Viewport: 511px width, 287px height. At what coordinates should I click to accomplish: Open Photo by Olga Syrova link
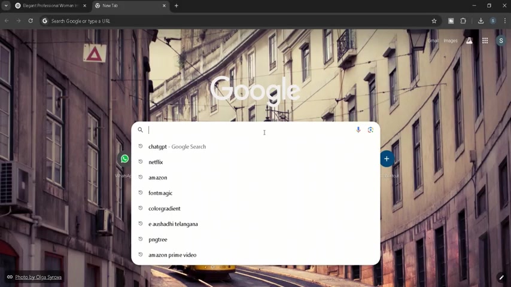(x=38, y=277)
